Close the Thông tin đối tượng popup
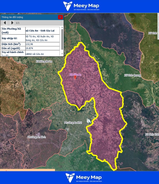 [x=60, y=17]
